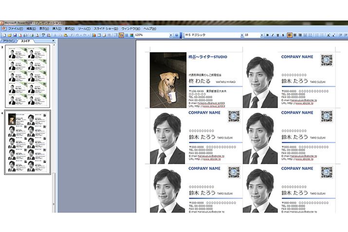348x232 pixels.
Task: Toggle underline formatting
Action: [x=278, y=36]
